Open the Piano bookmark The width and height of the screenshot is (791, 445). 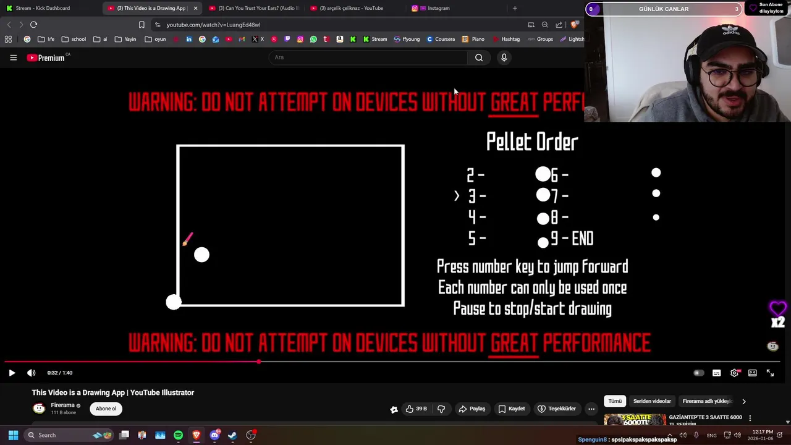point(473,39)
